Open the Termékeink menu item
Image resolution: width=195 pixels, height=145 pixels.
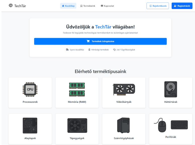pyautogui.click(x=88, y=6)
